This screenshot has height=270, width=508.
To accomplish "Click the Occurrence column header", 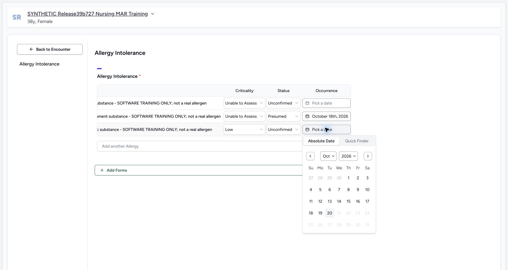I will [327, 91].
